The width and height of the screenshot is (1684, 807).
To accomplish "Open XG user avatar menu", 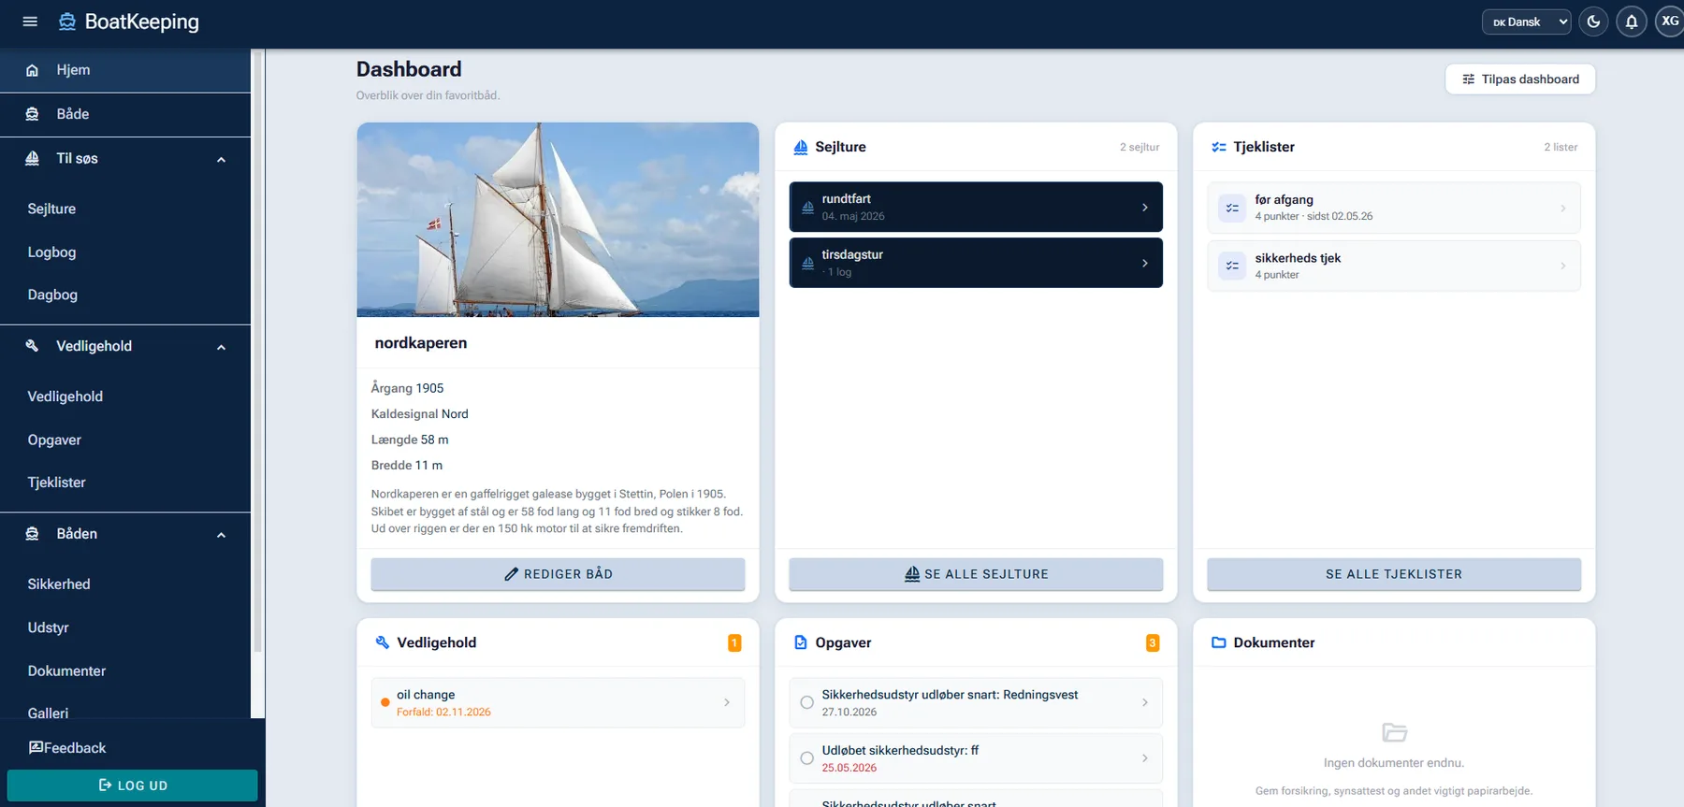I will [x=1670, y=22].
